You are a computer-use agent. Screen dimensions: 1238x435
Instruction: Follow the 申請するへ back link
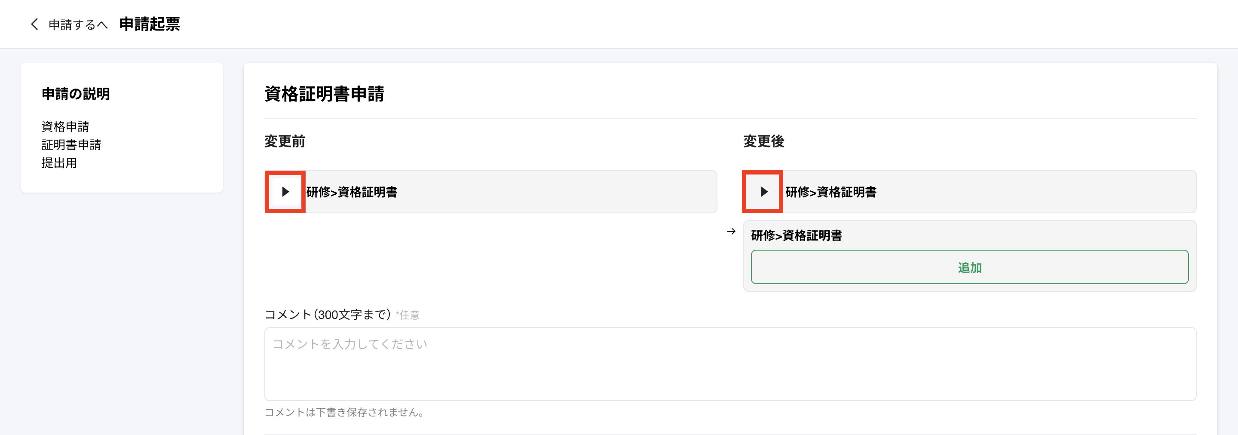78,25
